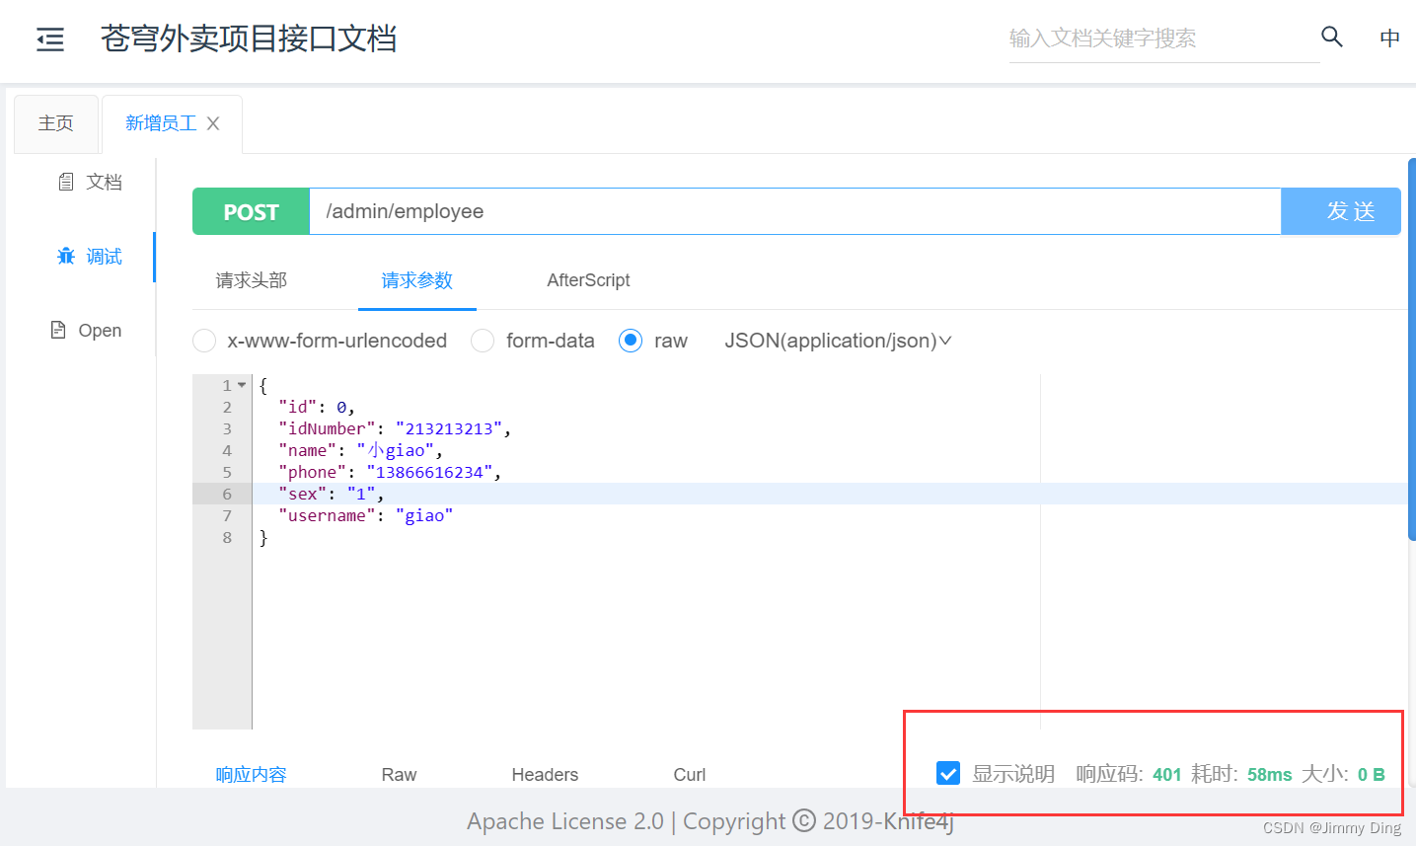This screenshot has width=1416, height=846.
Task: Click the Apache License 2.0 footer text
Action: click(x=565, y=821)
